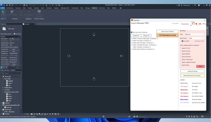This screenshot has height=122, width=211.
Task: Open the Manage ribbon tab
Action: [x=88, y=8]
